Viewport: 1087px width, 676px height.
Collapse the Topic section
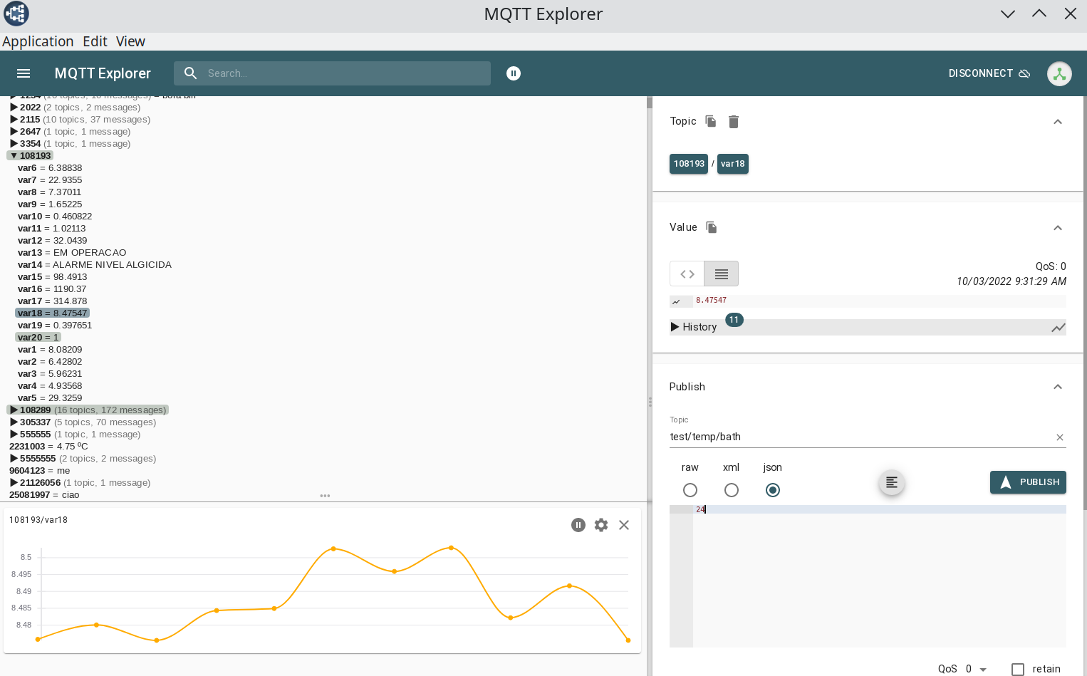[1058, 122]
